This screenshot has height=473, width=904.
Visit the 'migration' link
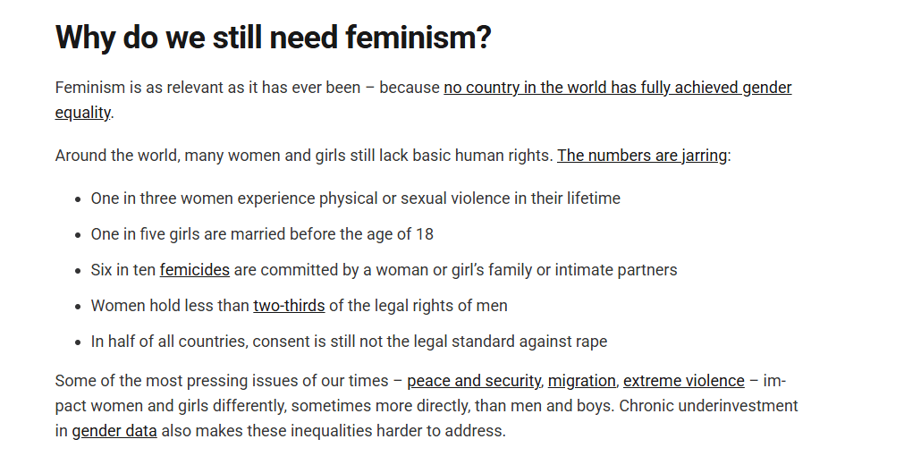click(x=581, y=381)
